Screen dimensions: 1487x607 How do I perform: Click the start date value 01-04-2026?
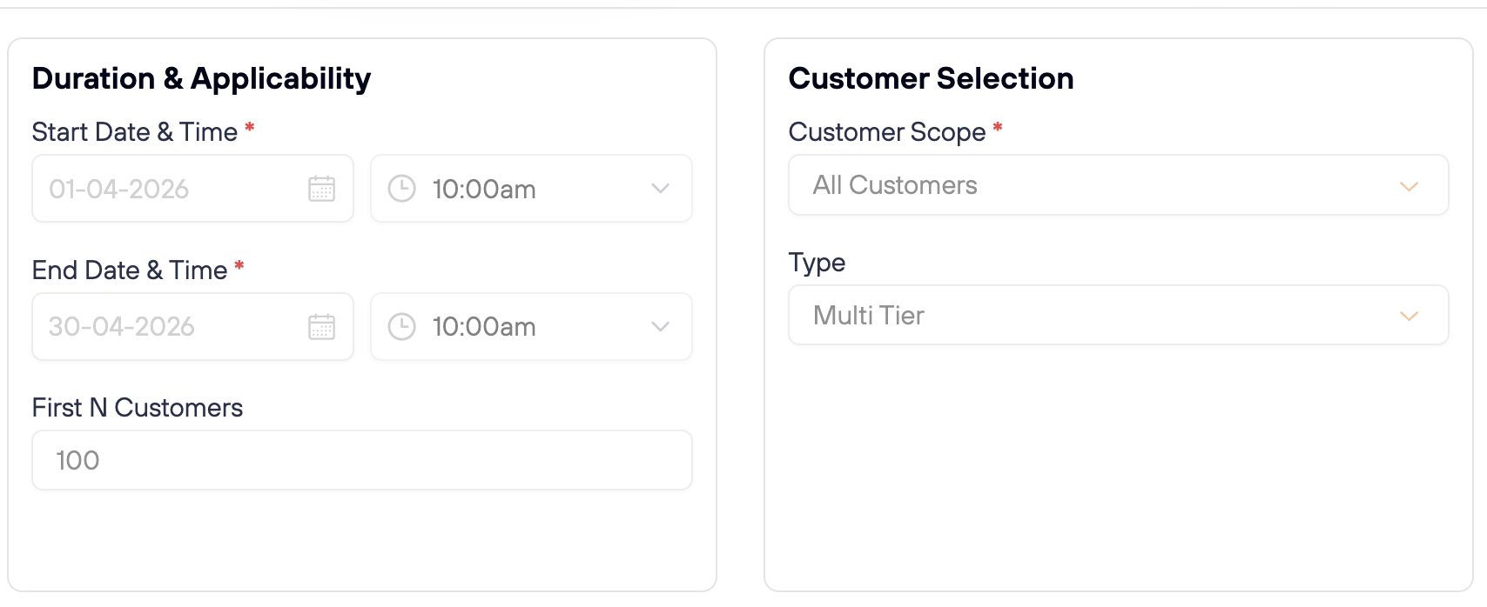119,189
